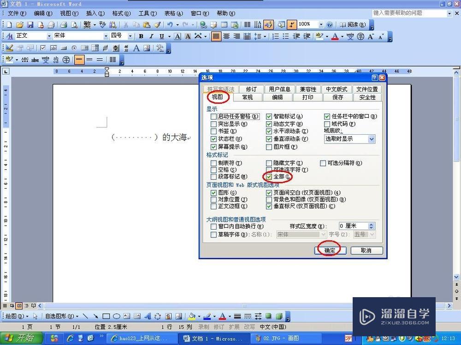
Task: Click the Align Left icon
Action: click(x=216, y=36)
